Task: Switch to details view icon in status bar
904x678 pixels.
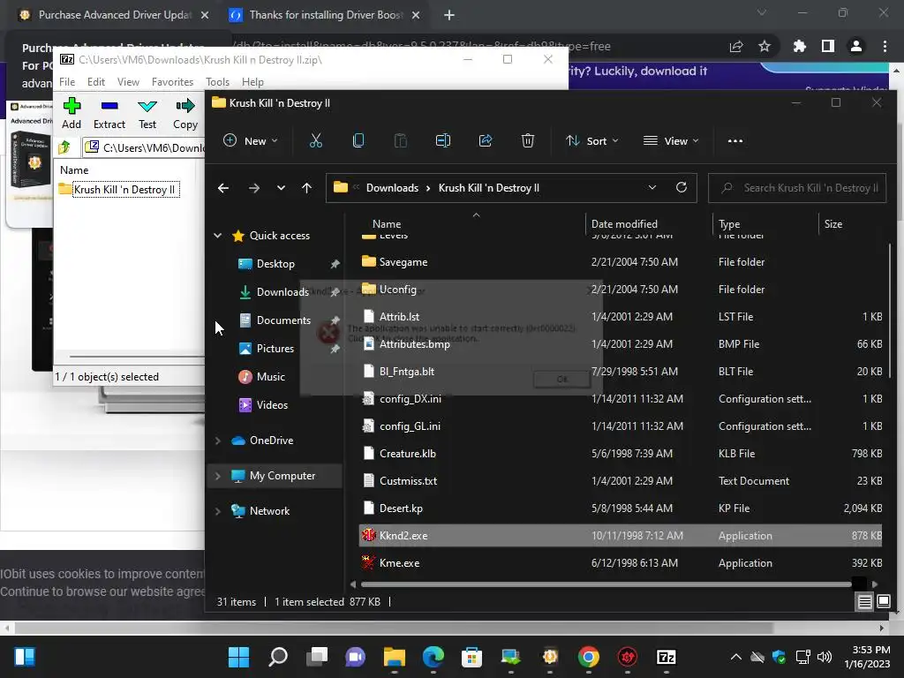Action: pyautogui.click(x=865, y=602)
